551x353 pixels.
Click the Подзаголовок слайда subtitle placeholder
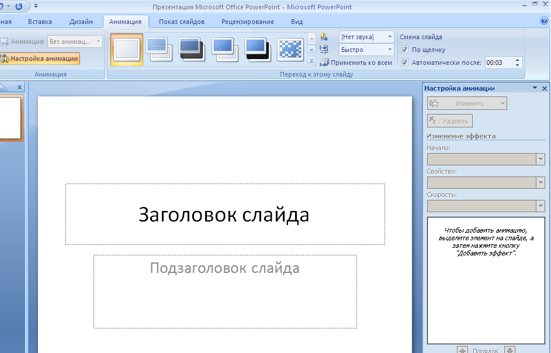pyautogui.click(x=225, y=292)
